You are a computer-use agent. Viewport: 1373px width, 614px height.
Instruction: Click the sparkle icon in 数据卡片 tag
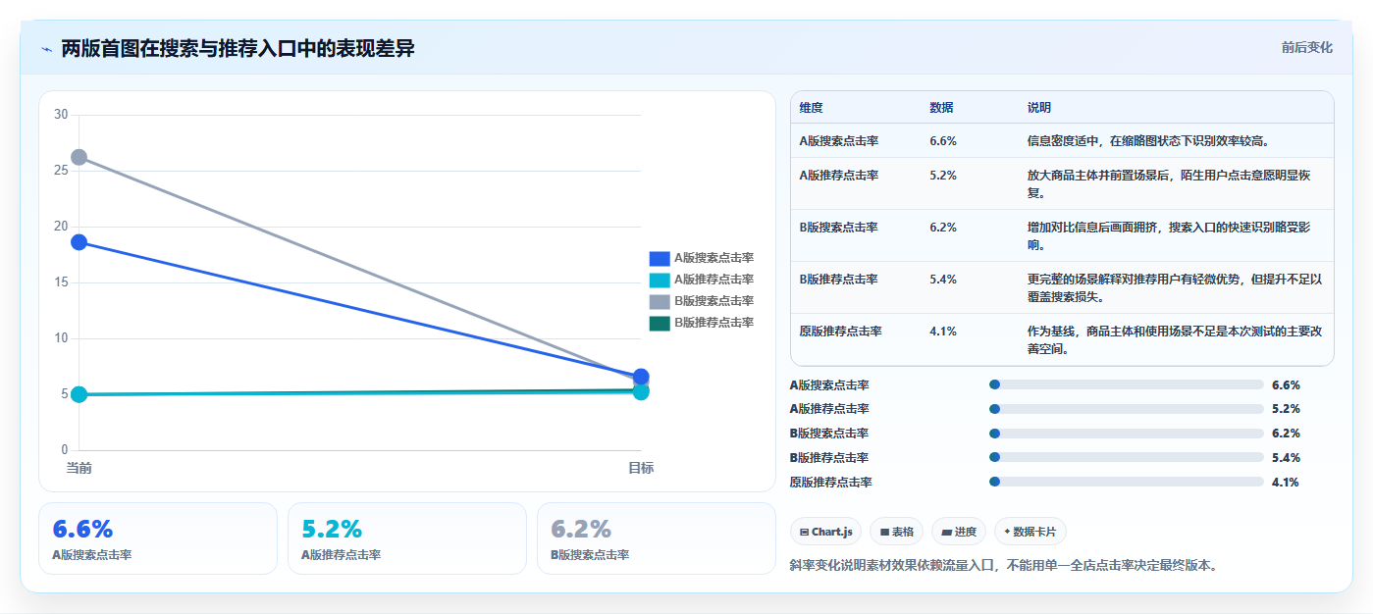pyautogui.click(x=1007, y=532)
